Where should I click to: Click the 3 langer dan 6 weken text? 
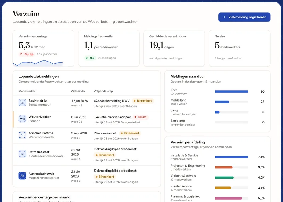click(228, 58)
